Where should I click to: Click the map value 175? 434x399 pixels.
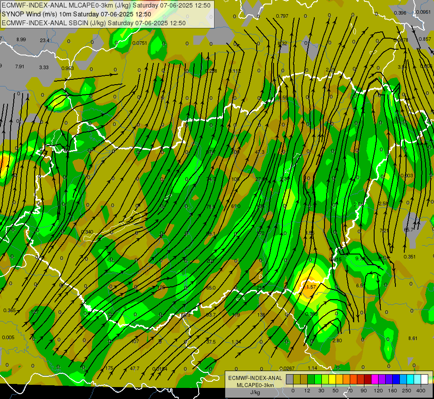(x=109, y=368)
